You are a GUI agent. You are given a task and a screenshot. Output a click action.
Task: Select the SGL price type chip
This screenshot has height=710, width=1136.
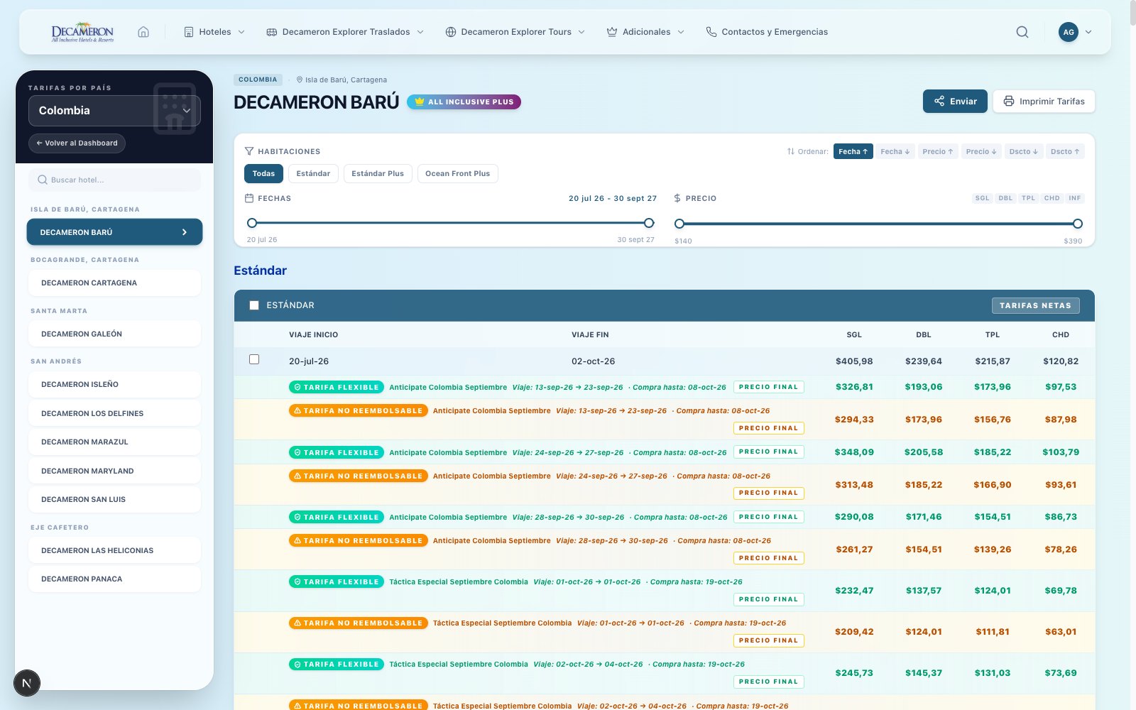coord(982,198)
